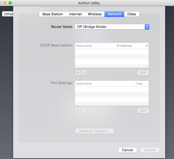
Task: Click Edit button under Port Settings
Action: click(x=143, y=111)
